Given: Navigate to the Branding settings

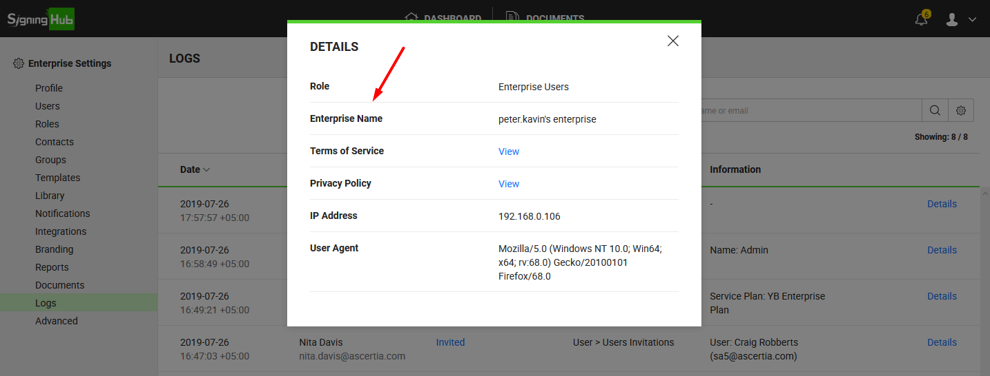Looking at the screenshot, I should pos(55,249).
